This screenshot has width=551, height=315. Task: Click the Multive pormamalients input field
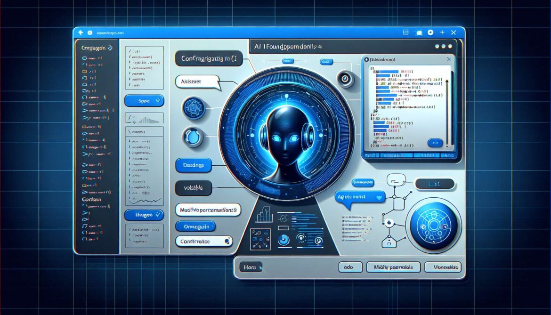(x=208, y=210)
